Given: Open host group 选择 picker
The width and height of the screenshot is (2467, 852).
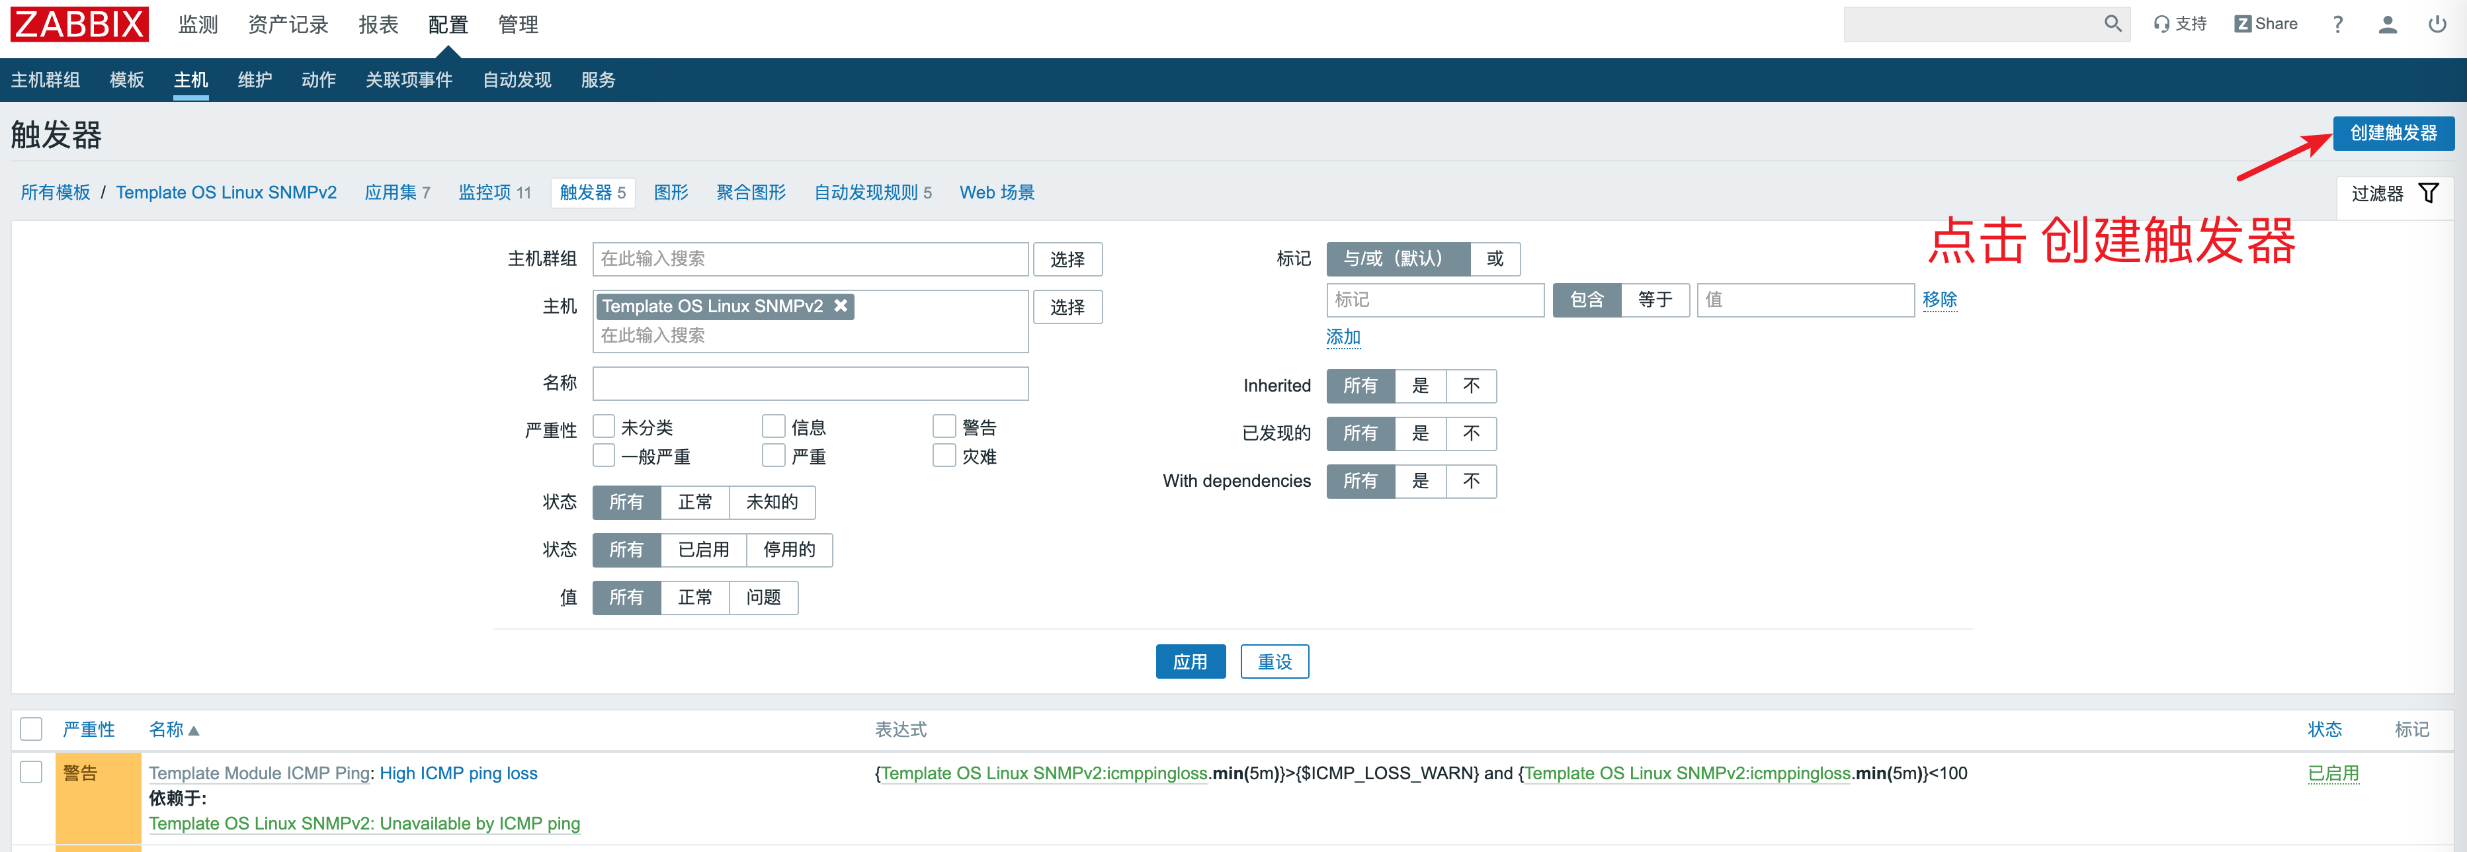Looking at the screenshot, I should pyautogui.click(x=1067, y=259).
